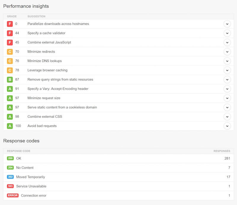Viewport: 237px width, 205px height.
Task: Show Leverage browser caching details
Action: [227, 70]
